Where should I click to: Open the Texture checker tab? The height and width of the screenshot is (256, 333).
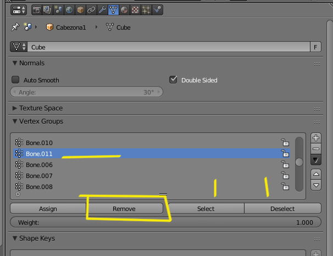[x=135, y=10]
